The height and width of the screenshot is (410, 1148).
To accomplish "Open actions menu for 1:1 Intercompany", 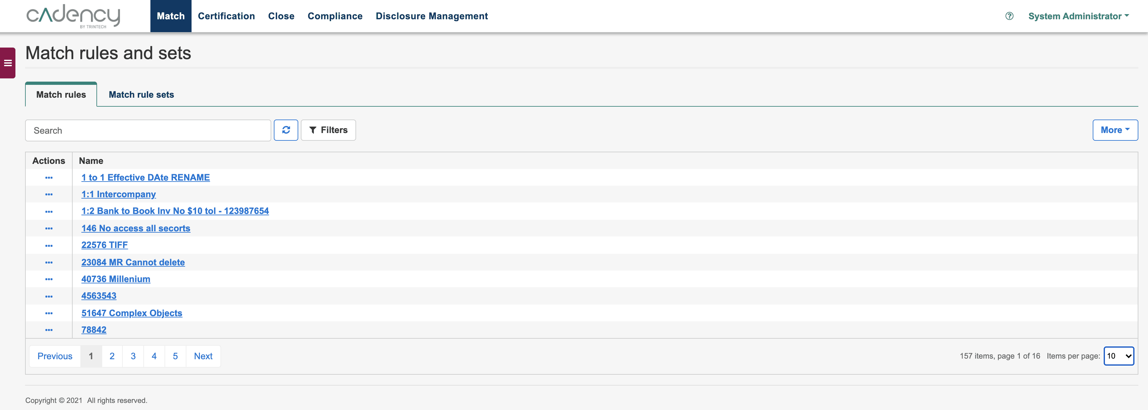I will click(49, 194).
